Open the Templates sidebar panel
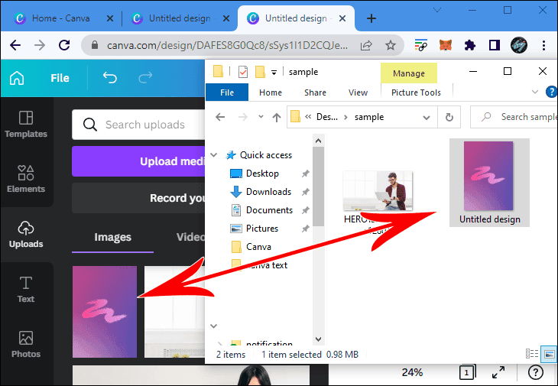Image resolution: width=558 pixels, height=386 pixels. 26,124
